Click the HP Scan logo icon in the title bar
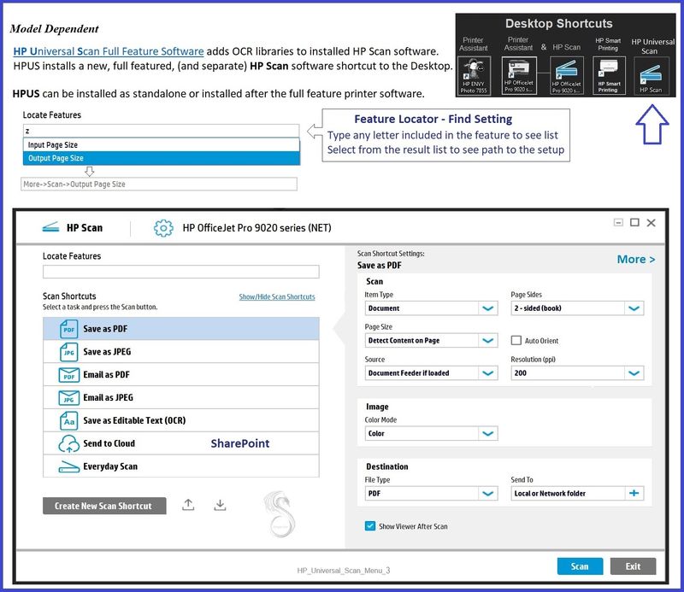Screen dimensions: 684x592 coord(50,227)
